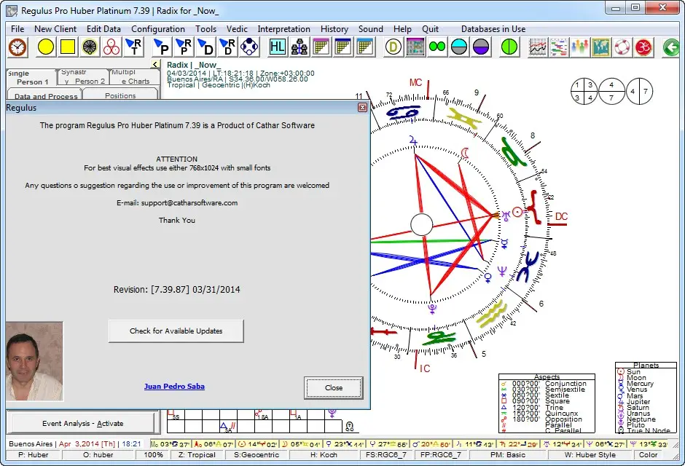
Task: Click the green vertically split circle icon
Action: [x=509, y=47]
